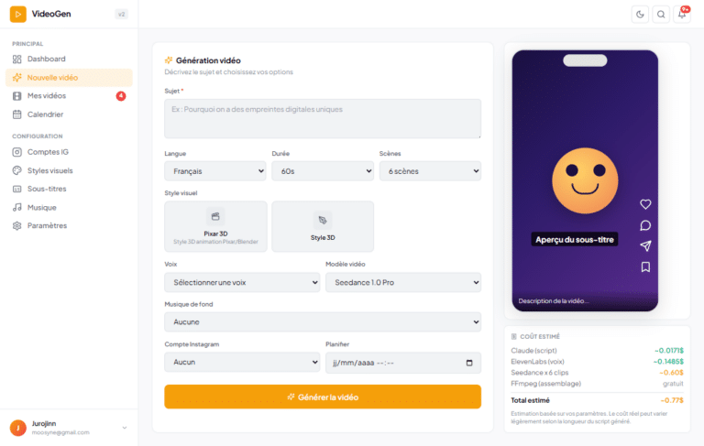Open the Modèle vidéo dropdown
This screenshot has height=446, width=704.
click(403, 283)
